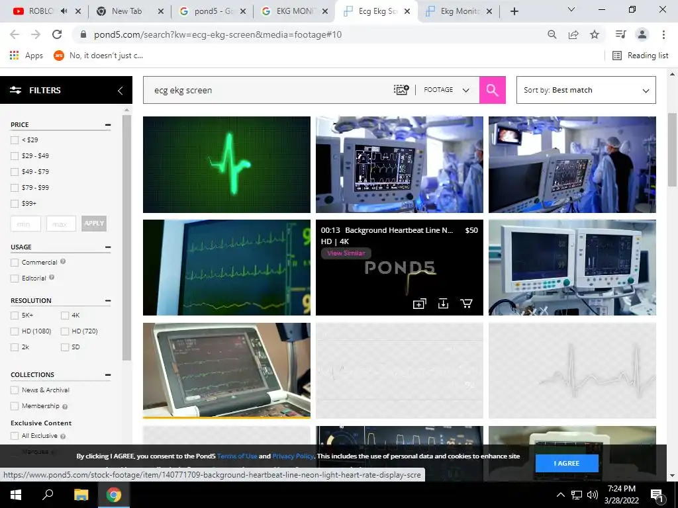Click the filters slider icon
Viewport: 678px width, 508px height.
tap(16, 90)
